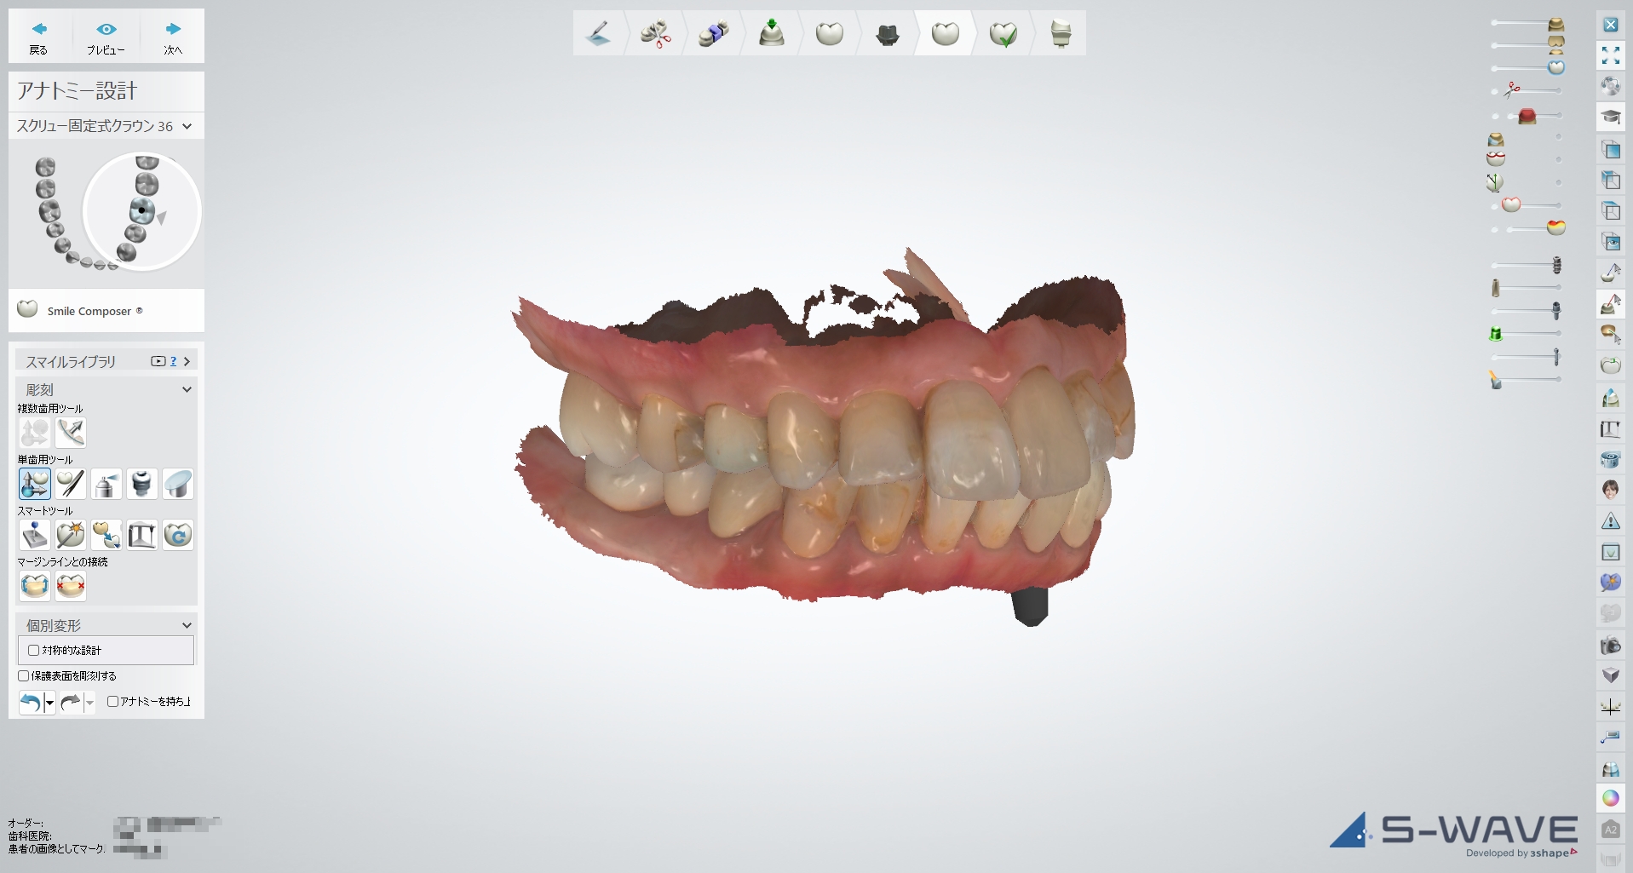The width and height of the screenshot is (1633, 873).
Task: Select the wax spray can tool
Action: pyautogui.click(x=106, y=484)
